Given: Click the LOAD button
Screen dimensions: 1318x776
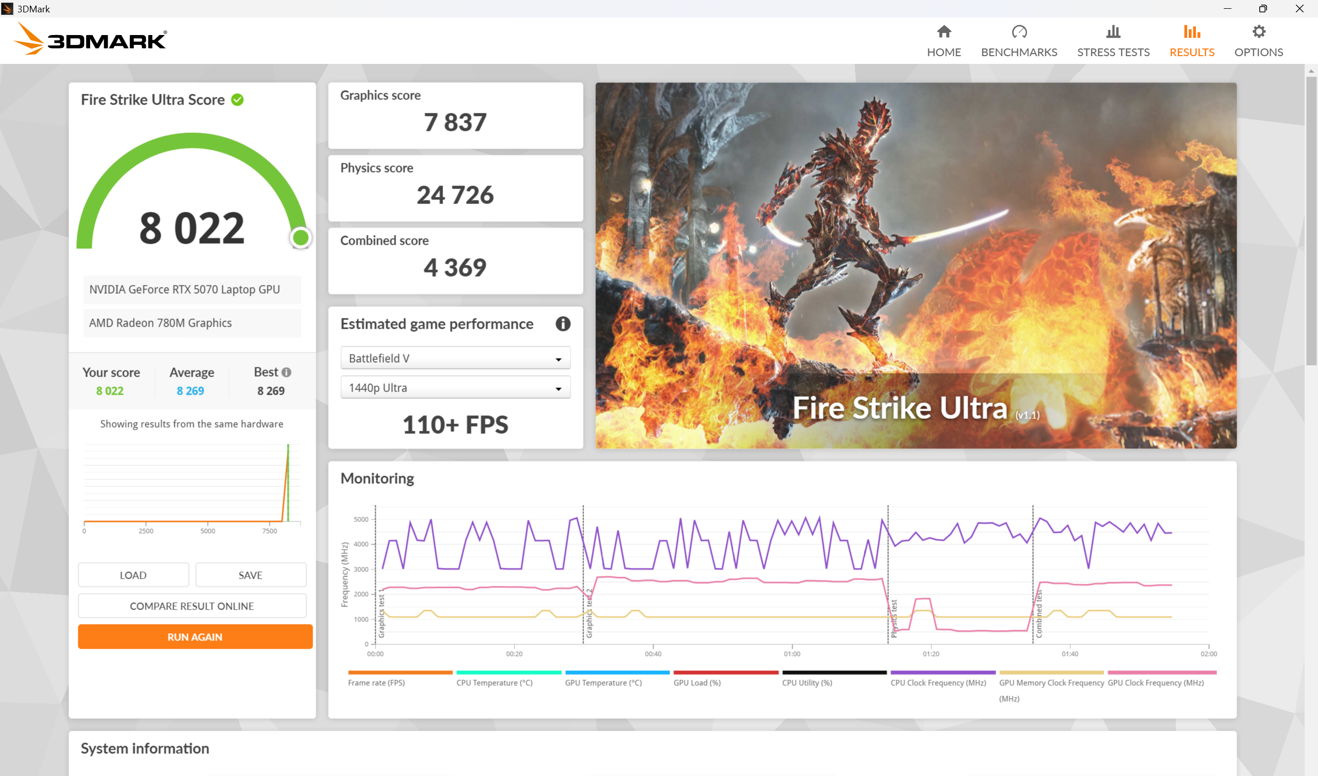Looking at the screenshot, I should pos(133,575).
